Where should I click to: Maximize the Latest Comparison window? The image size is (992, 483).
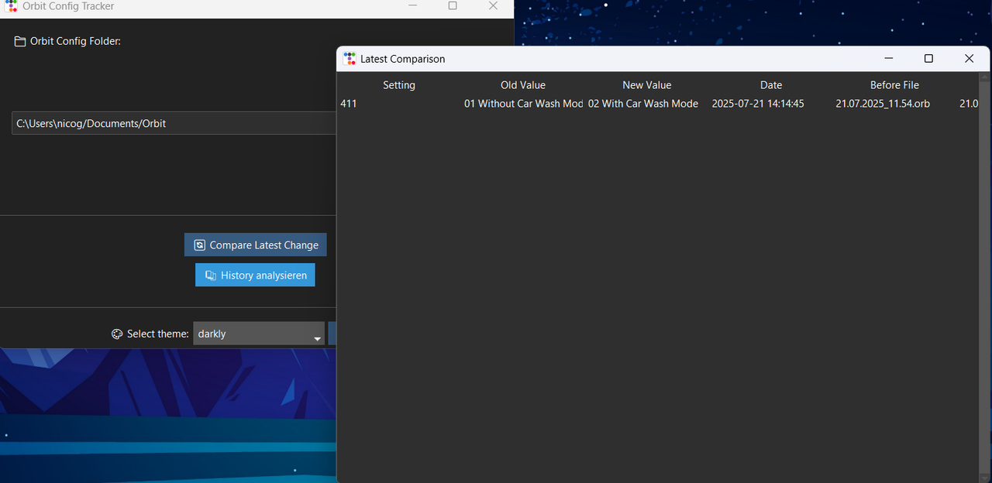pos(928,59)
